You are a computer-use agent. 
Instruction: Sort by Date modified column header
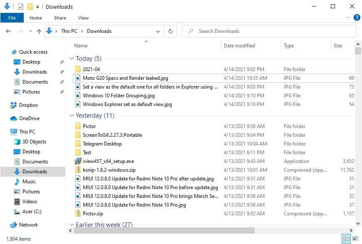tap(239, 46)
